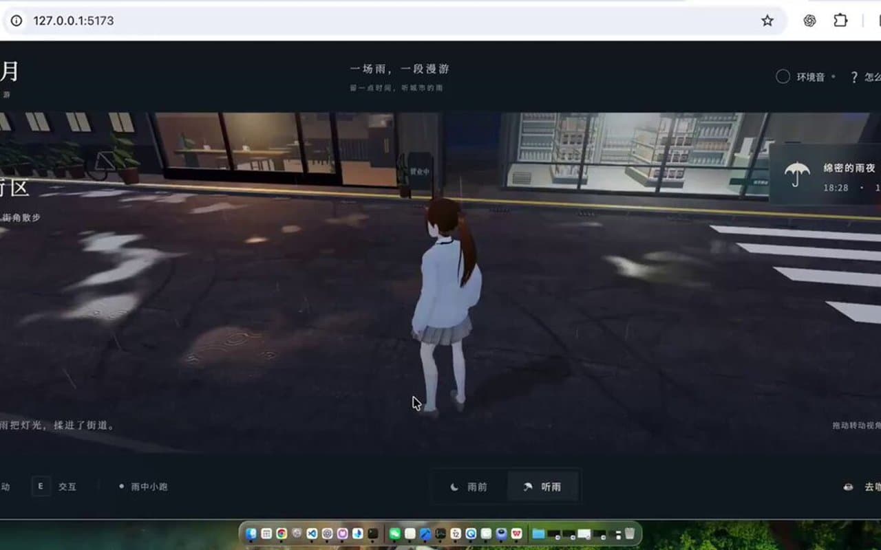Click the 绵密的雨夜 weather title
Image resolution: width=881 pixels, height=550 pixels.
(x=849, y=168)
